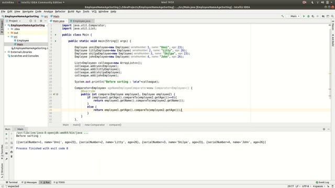The width and height of the screenshot is (335, 188).
Task: Expand the .idea folder
Action: [x=8, y=29]
